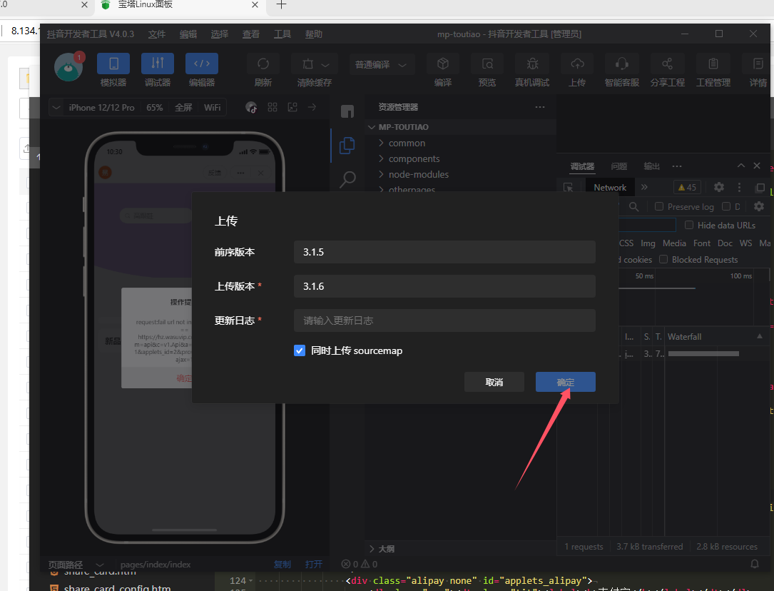This screenshot has width=774, height=591.
Task: Click the grid layout icon in simulator bar
Action: click(273, 107)
